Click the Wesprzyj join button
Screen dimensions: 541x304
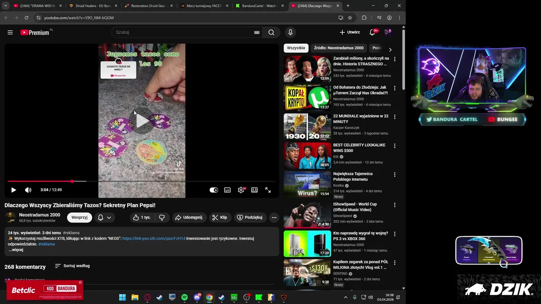(79, 217)
